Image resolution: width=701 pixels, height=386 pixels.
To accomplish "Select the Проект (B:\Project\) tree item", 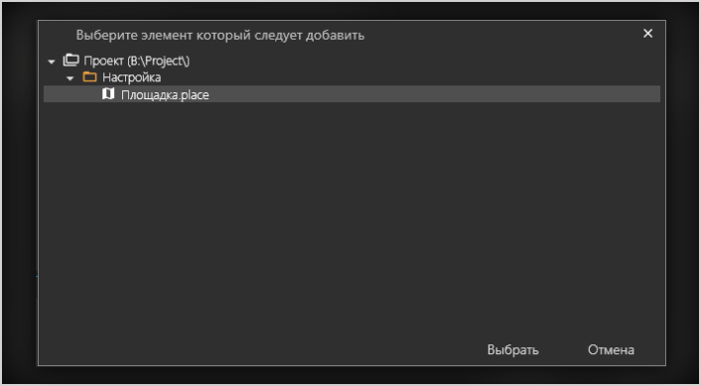I will point(137,61).
